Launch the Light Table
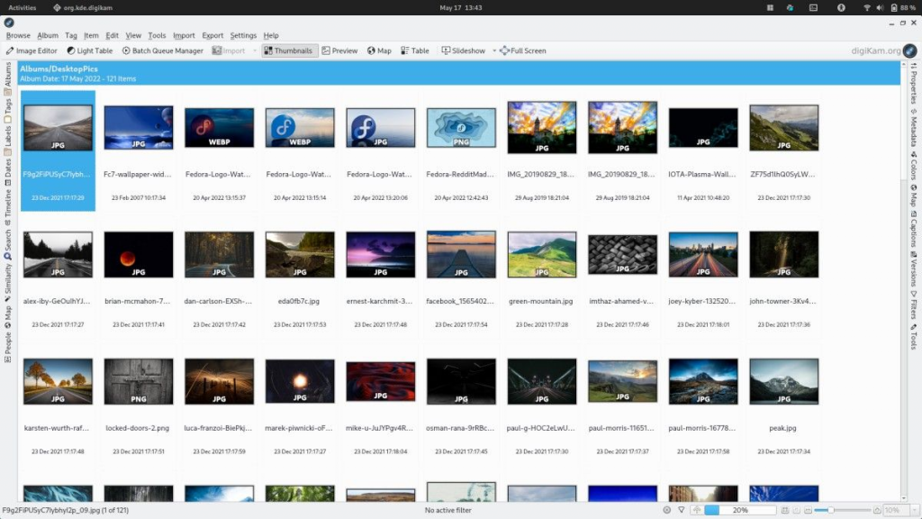This screenshot has width=922, height=519. [x=89, y=50]
